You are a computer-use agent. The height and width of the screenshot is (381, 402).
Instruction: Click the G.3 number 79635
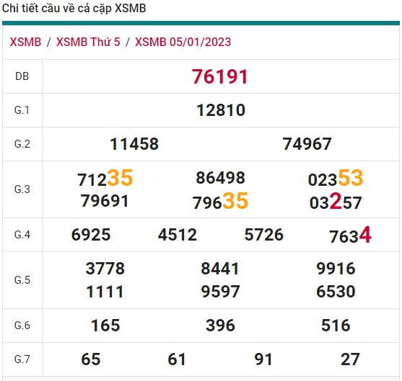click(220, 201)
